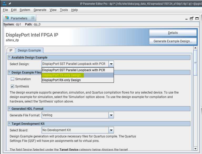
Task: Click the application icon in the title bar
Action: [4, 4]
